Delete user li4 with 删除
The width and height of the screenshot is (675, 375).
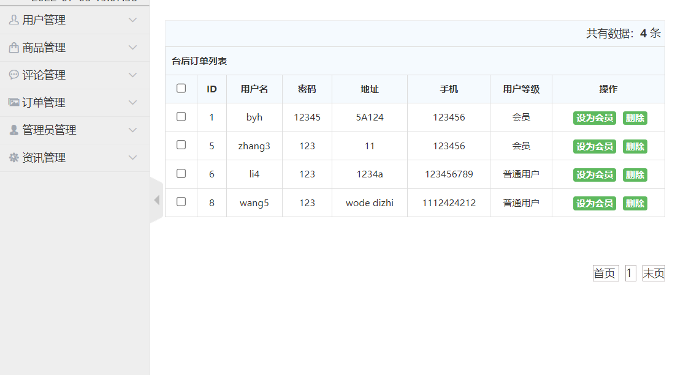[635, 175]
